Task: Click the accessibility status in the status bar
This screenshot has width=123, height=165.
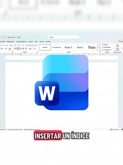Action: tap(32, 129)
